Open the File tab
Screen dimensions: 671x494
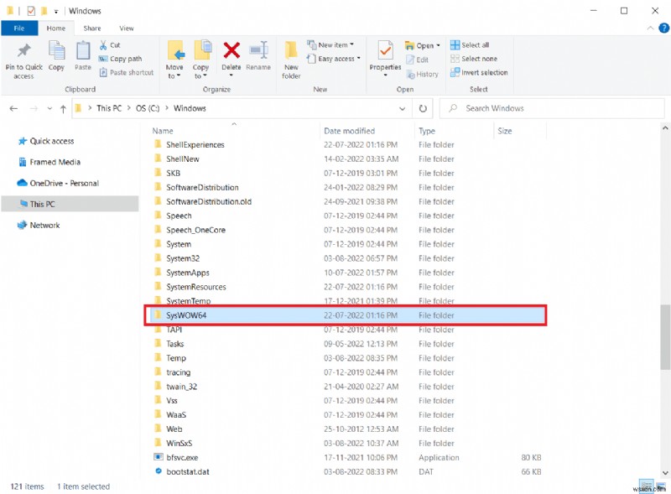19,29
